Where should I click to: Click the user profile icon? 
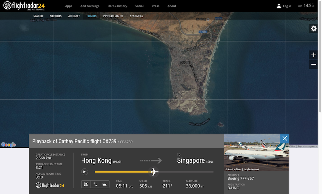(x=279, y=6)
